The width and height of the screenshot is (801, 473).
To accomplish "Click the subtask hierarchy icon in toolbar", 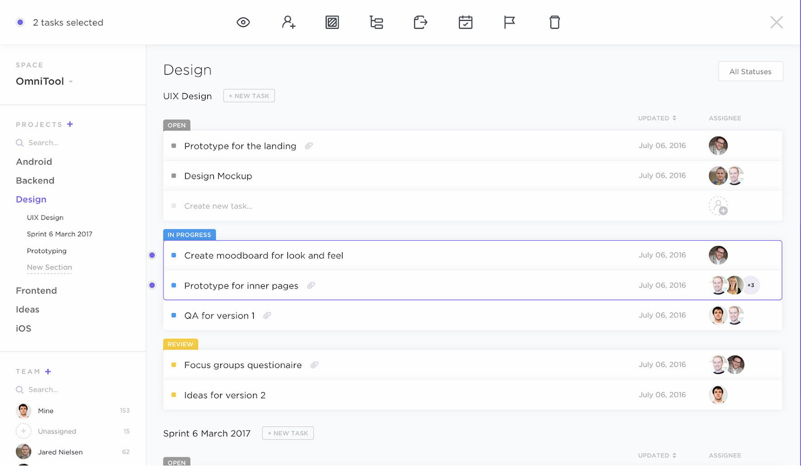I will (x=376, y=22).
